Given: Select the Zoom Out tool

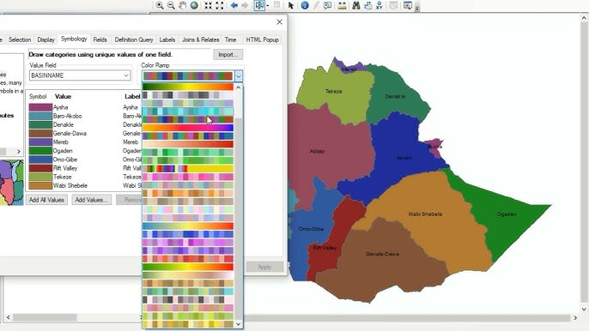Looking at the screenshot, I should [x=171, y=5].
